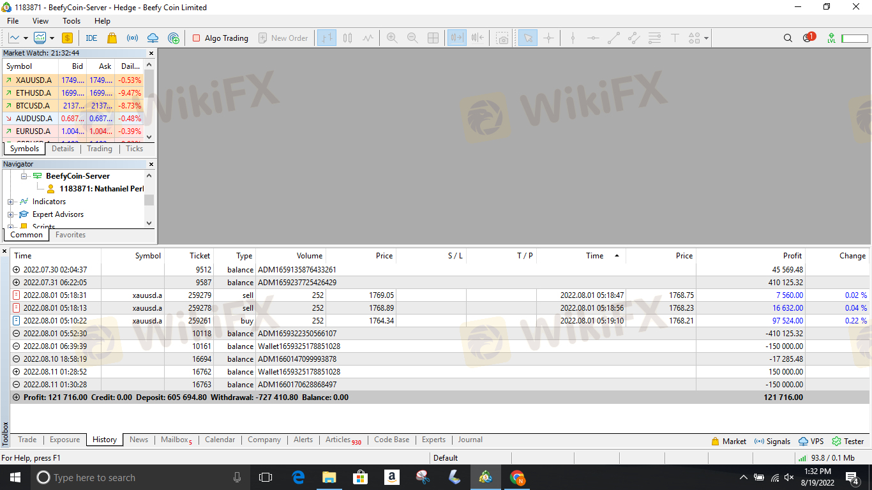Select the Fibonacci retracement tool
872x490 pixels.
[x=654, y=38]
